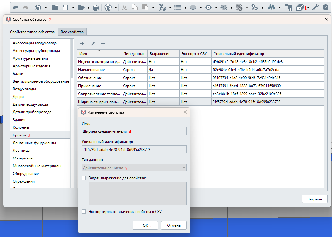Click the redo arrow in toolbar
Image resolution: width=332 pixels, height=237 pixels.
point(26,8)
